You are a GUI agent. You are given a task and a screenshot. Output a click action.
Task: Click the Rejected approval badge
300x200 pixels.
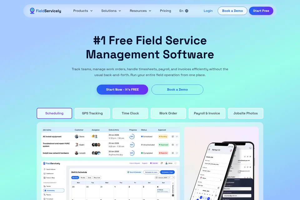click(163, 153)
